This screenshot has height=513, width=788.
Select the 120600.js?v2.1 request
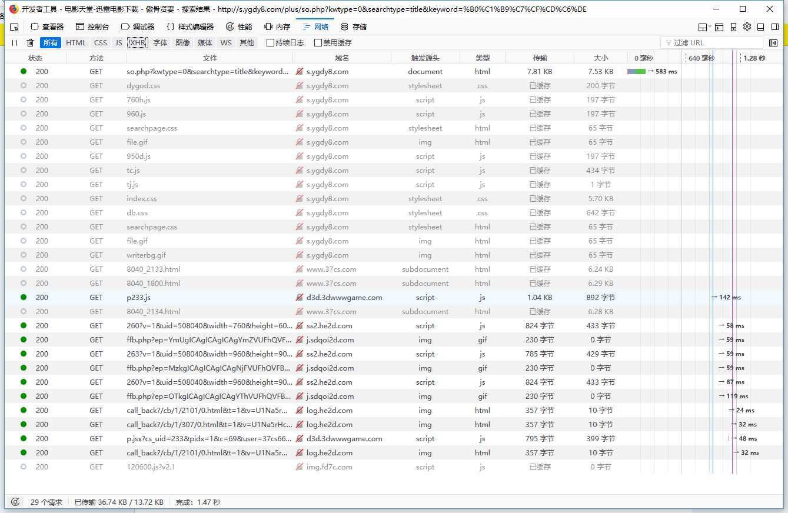pos(394,467)
